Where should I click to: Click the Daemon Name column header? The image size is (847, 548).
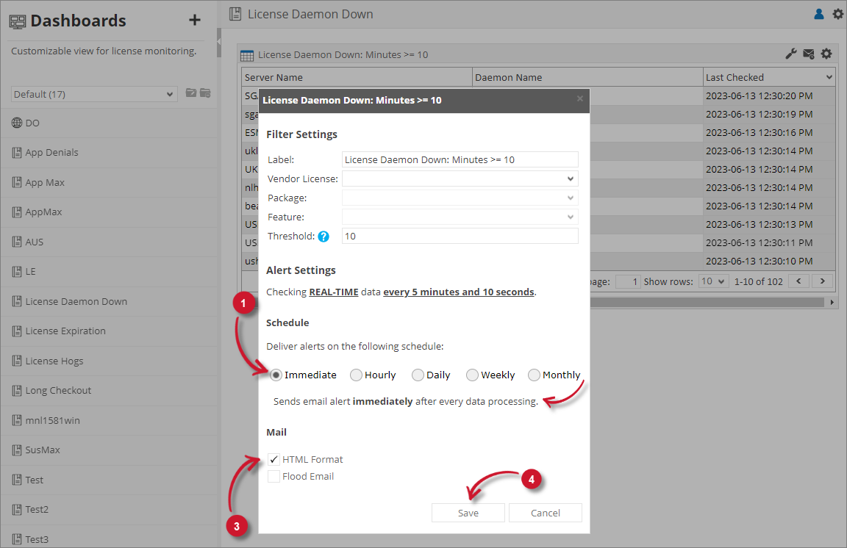pyautogui.click(x=587, y=77)
